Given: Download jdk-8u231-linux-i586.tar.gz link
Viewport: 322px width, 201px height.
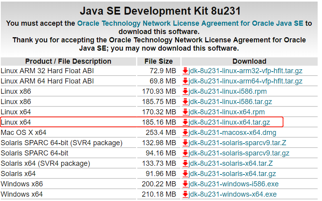Looking at the screenshot, I should [230, 102].
